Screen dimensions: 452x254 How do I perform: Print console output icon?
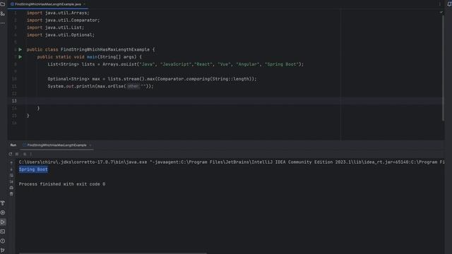(x=11, y=188)
